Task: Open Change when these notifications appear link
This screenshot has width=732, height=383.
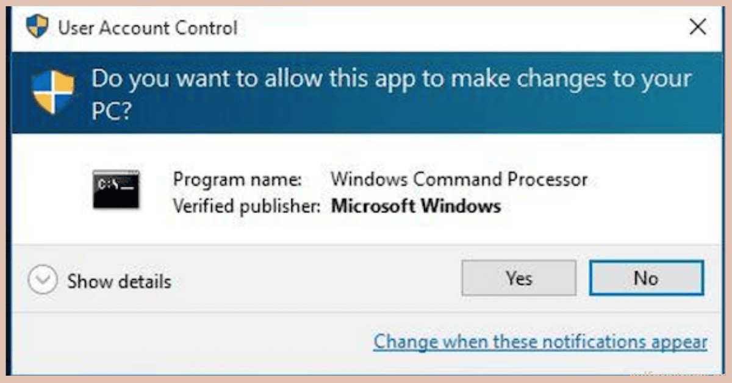Action: point(540,342)
